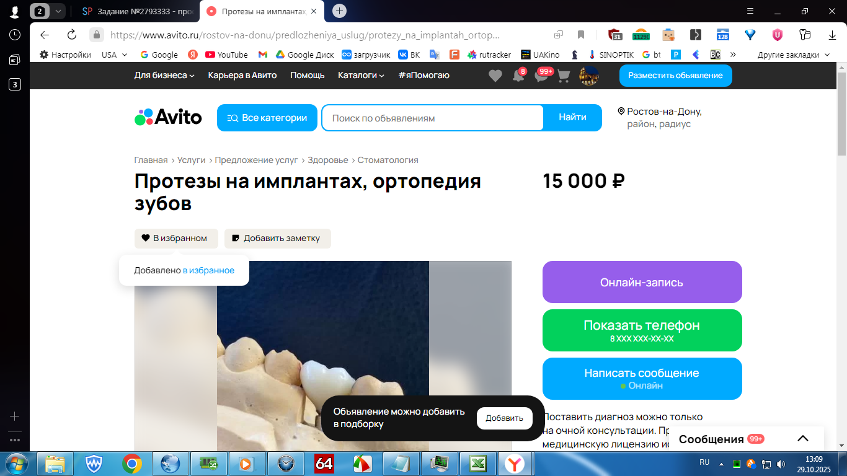Open system volume speaker icon
This screenshot has height=476, width=847.
click(781, 464)
